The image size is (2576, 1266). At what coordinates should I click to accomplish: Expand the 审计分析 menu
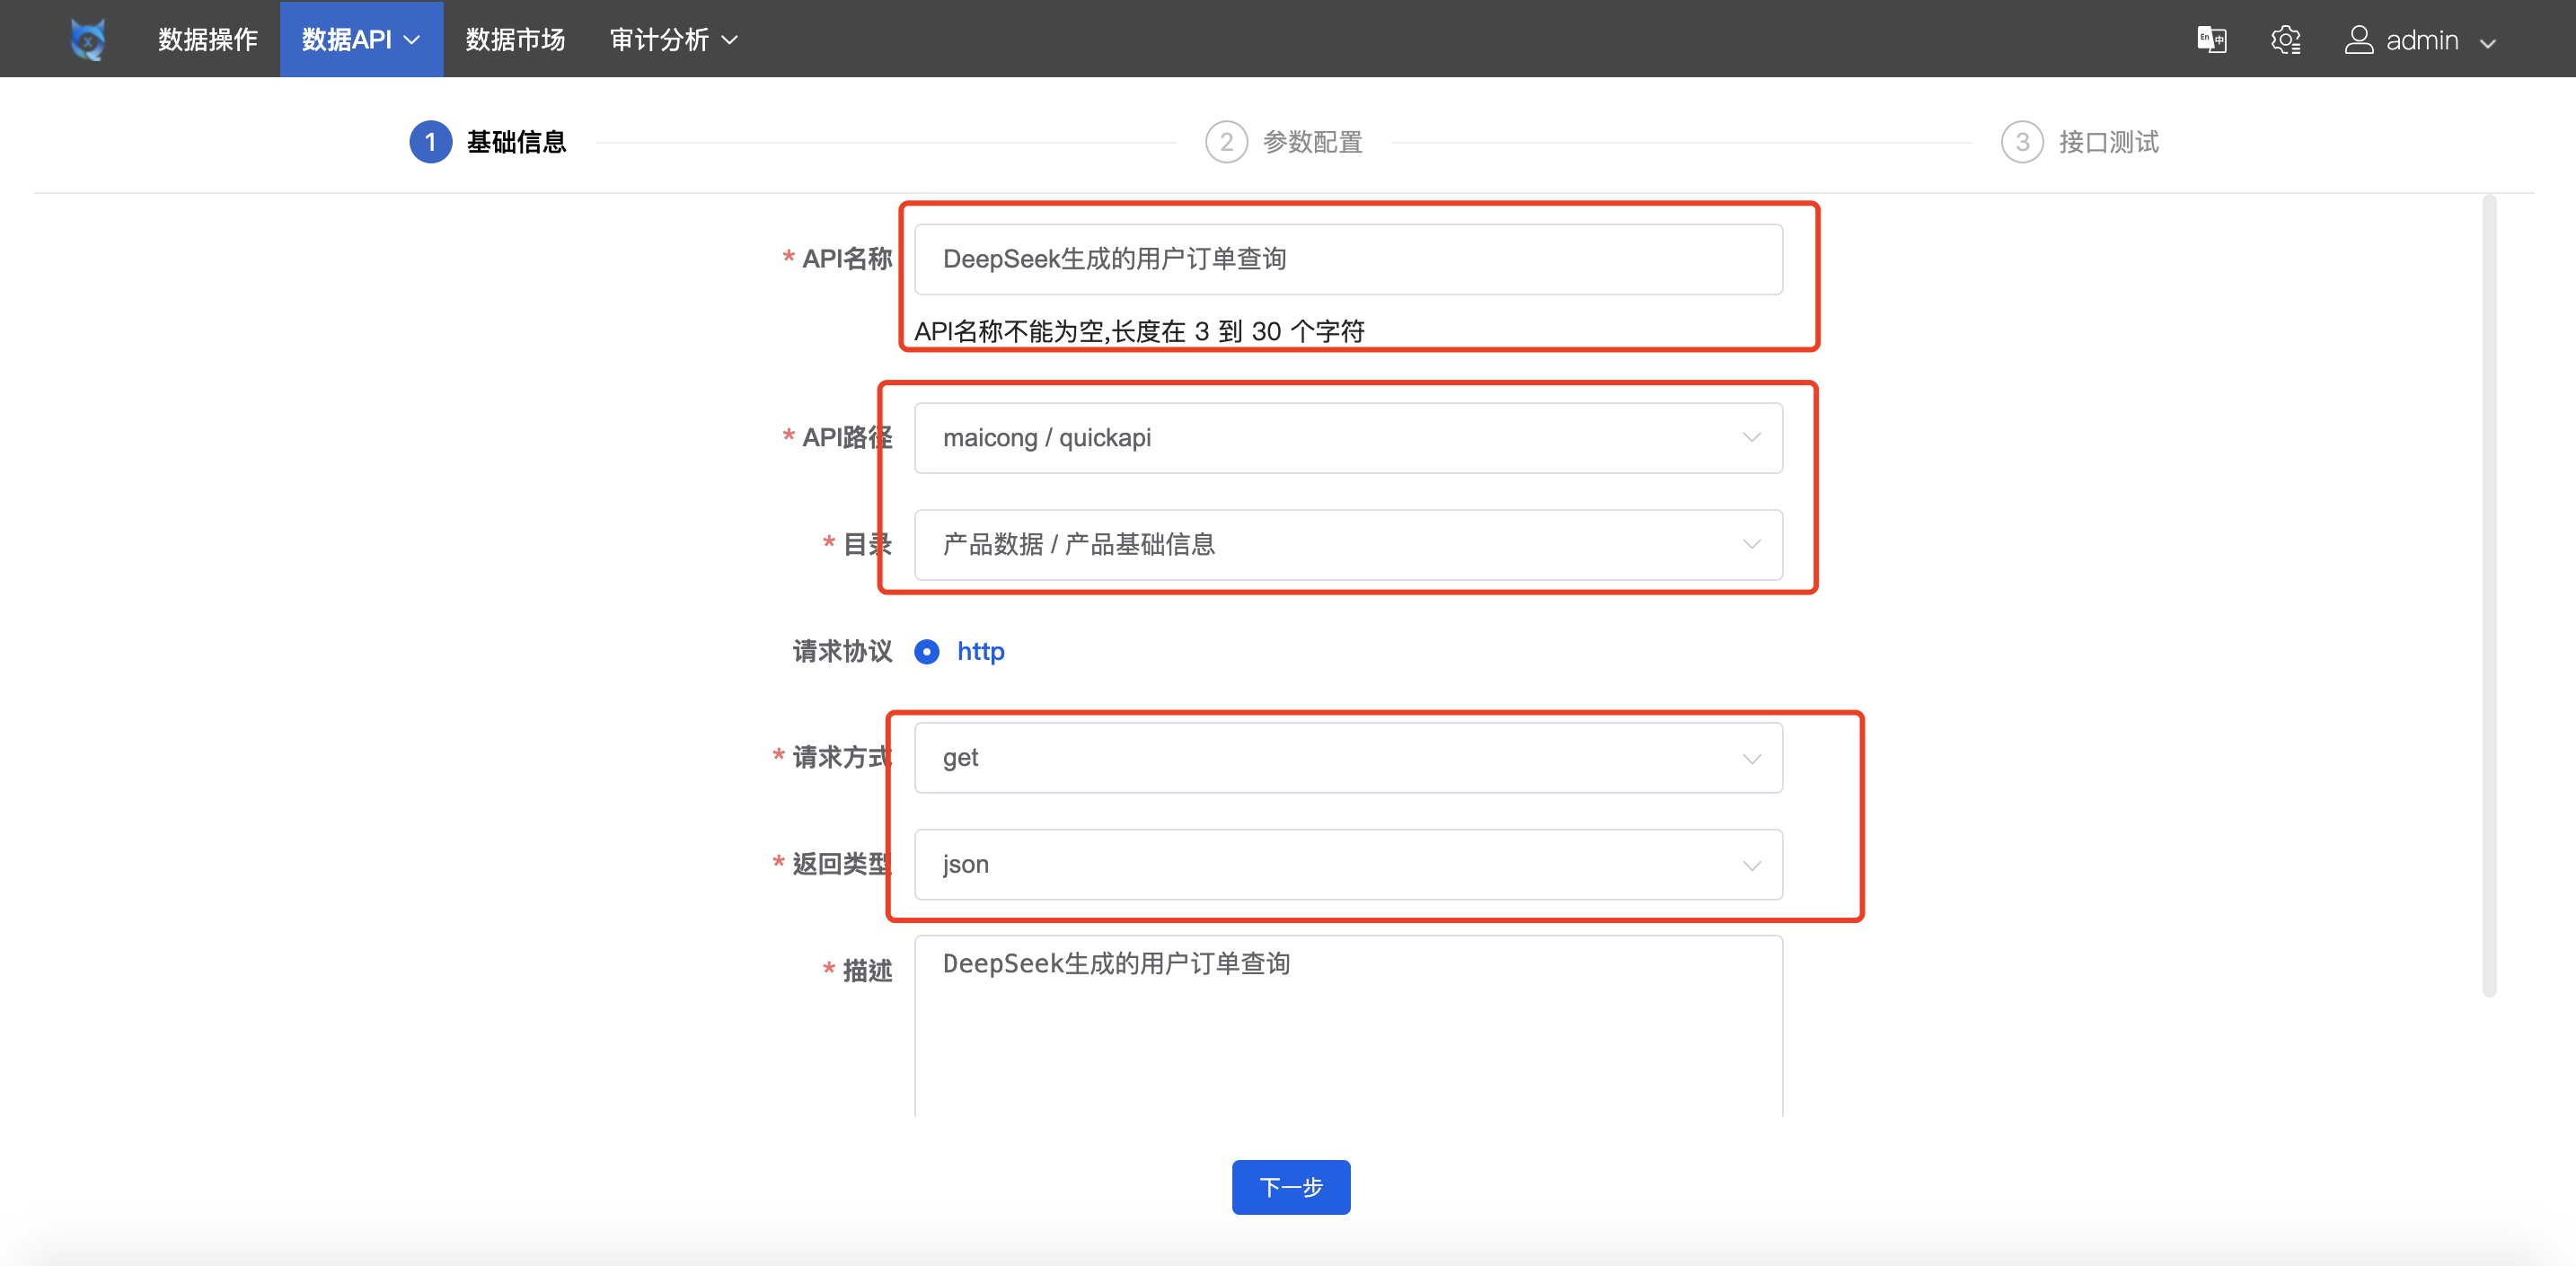pos(673,40)
